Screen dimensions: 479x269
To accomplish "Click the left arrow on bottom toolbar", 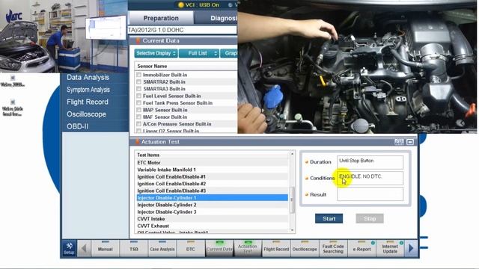I will pyautogui.click(x=84, y=248).
